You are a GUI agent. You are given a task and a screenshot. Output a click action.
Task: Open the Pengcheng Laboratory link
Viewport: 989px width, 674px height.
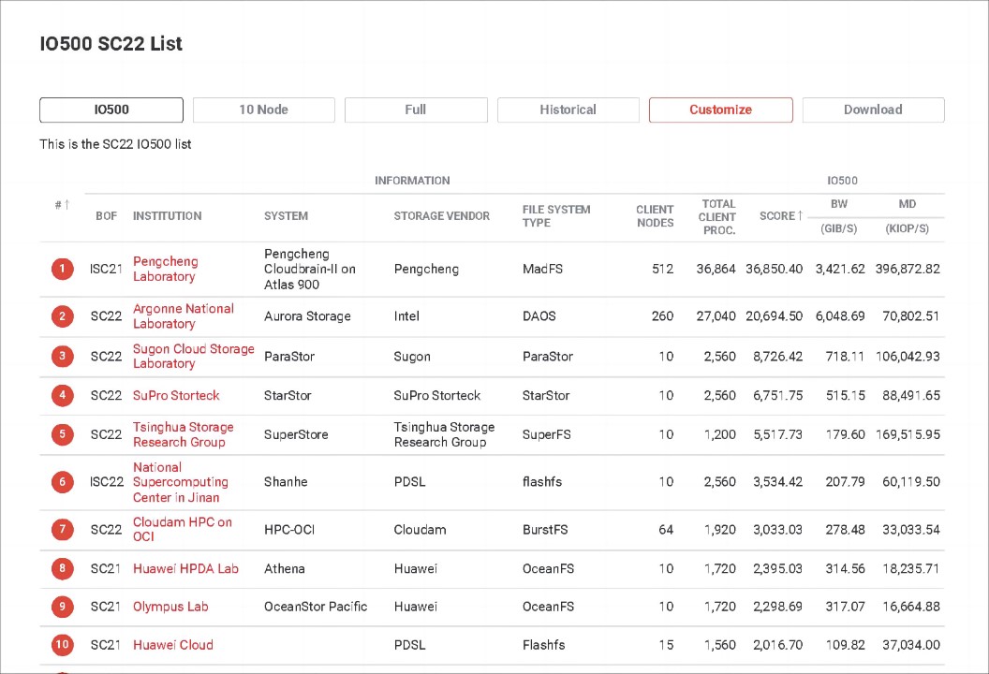165,270
